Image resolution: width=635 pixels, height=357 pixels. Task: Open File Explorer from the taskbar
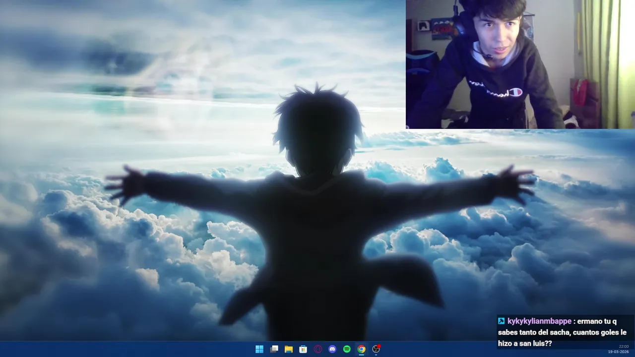[x=288, y=349]
